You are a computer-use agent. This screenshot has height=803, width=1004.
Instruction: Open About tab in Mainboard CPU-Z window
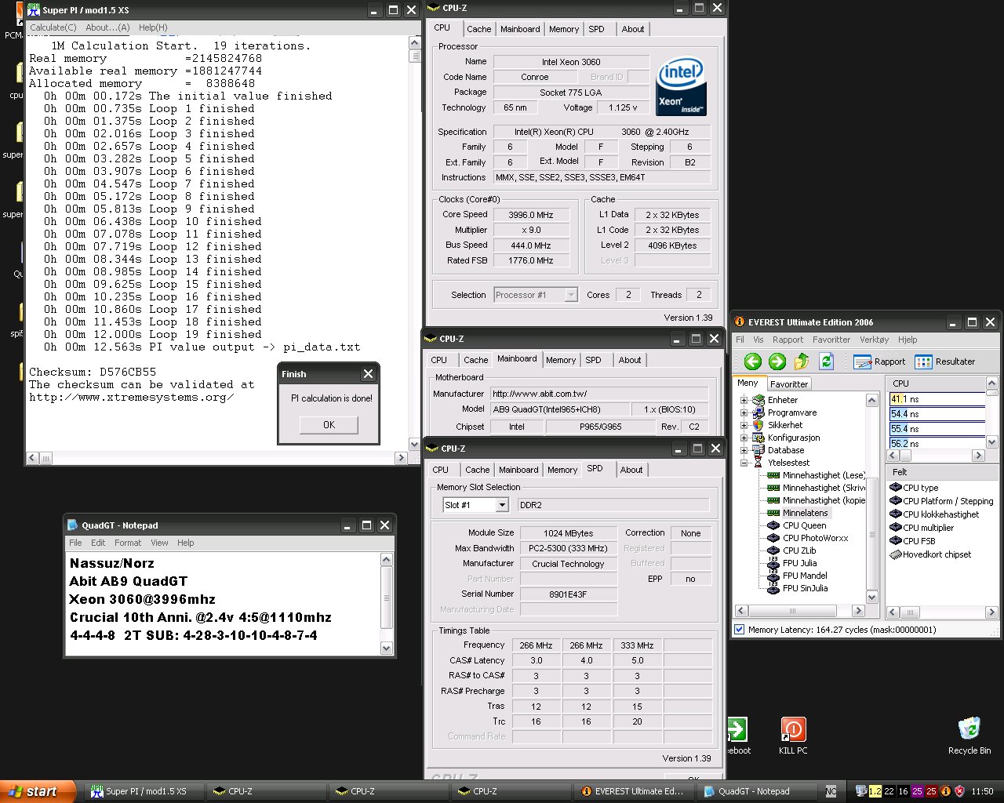click(x=630, y=360)
